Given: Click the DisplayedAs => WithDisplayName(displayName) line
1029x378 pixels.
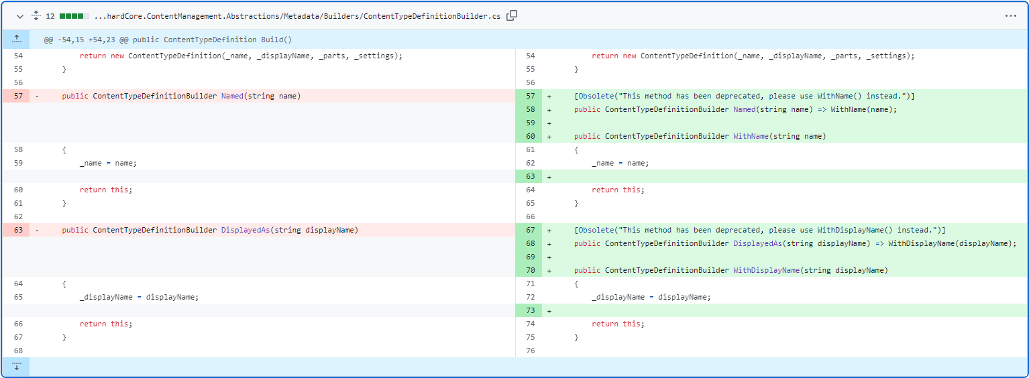Looking at the screenshot, I should point(796,243).
